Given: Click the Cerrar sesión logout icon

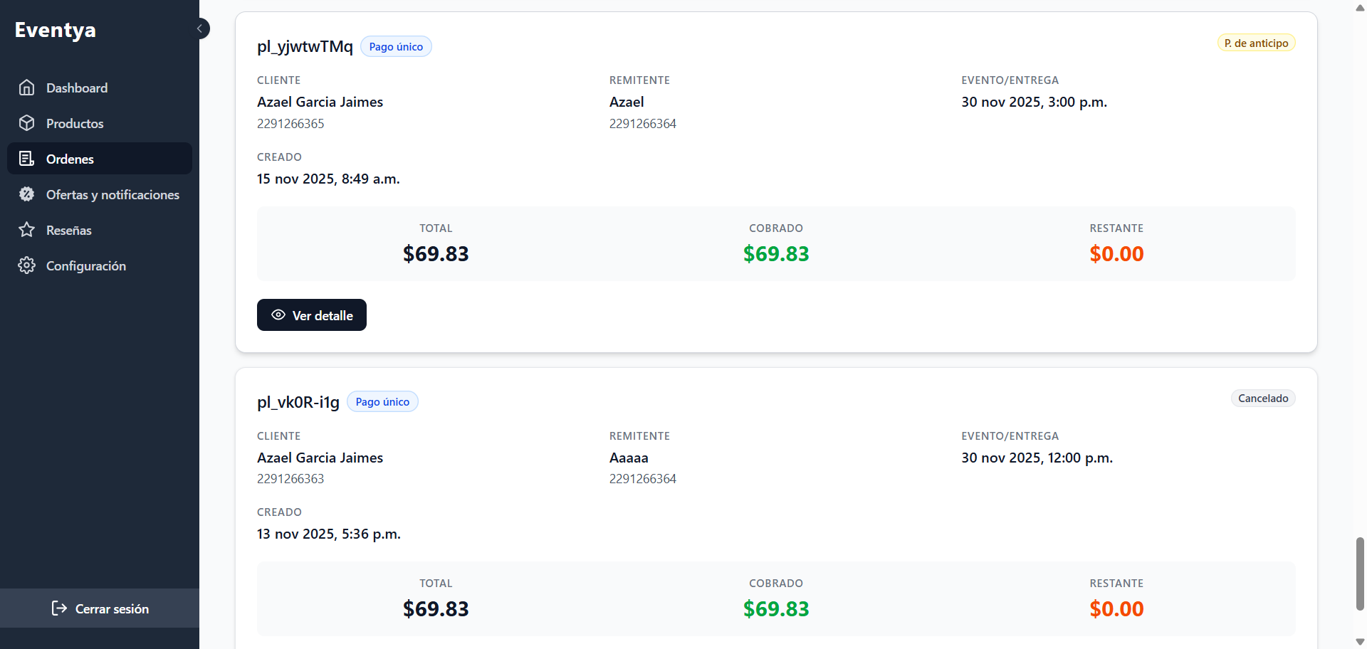Looking at the screenshot, I should pyautogui.click(x=59, y=608).
